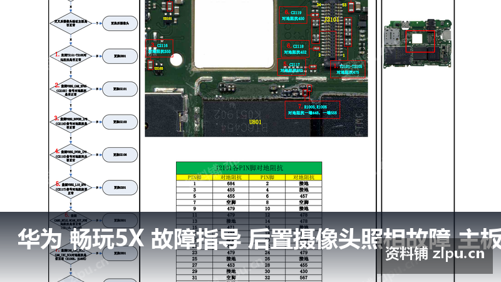
Task: Click flowchart decision diamond numbered 1
Action: 71,56
